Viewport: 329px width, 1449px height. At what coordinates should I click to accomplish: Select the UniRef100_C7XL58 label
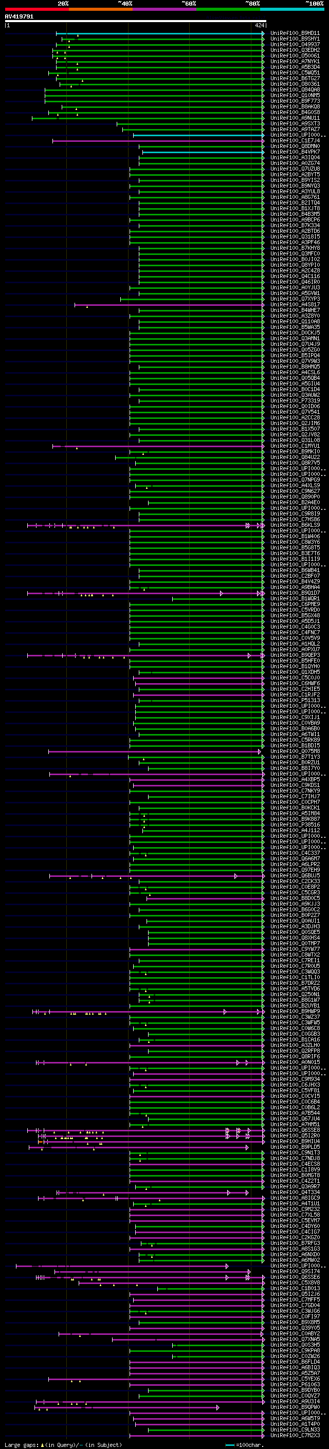(295, 1215)
